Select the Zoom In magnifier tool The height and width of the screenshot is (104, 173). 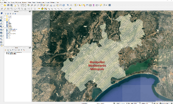32,5
